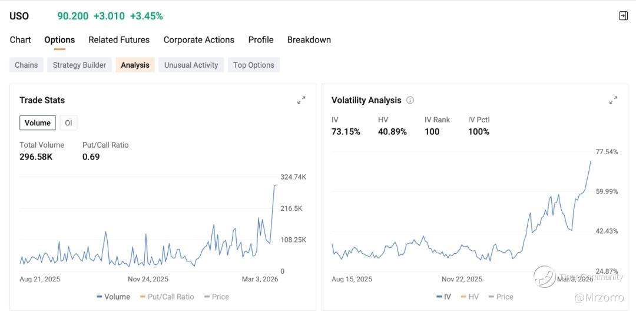Click the Chains sub-tab button
Screen dimensions: 636x312
click(26, 65)
